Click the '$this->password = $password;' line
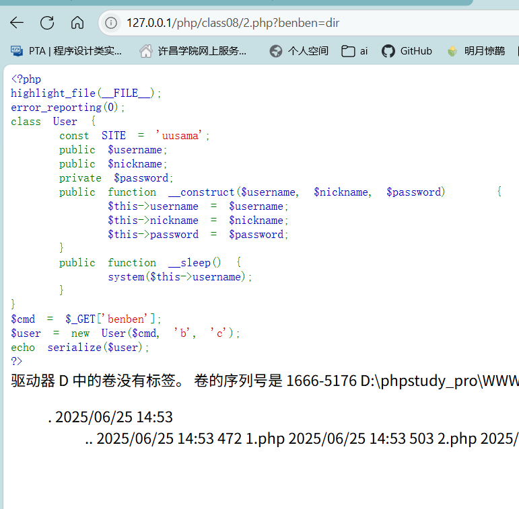 [198, 235]
